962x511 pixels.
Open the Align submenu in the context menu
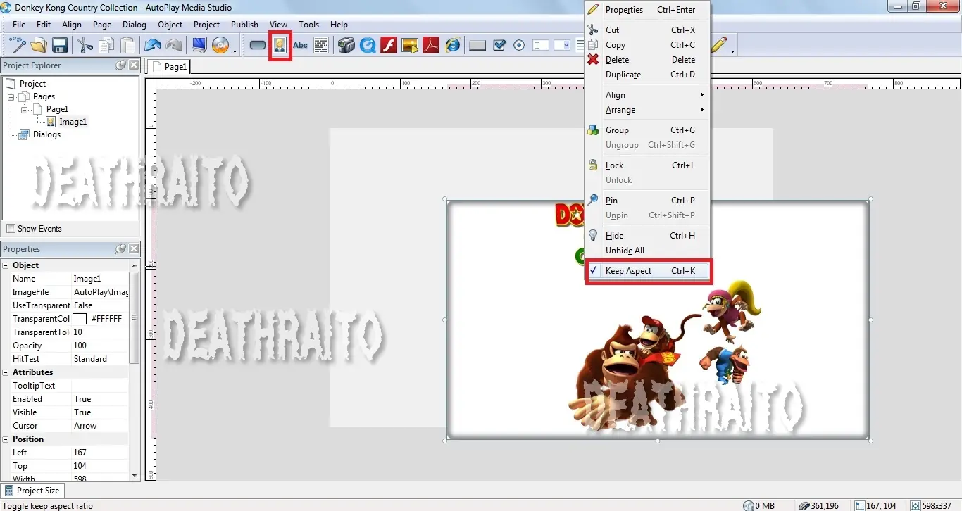[x=648, y=95]
